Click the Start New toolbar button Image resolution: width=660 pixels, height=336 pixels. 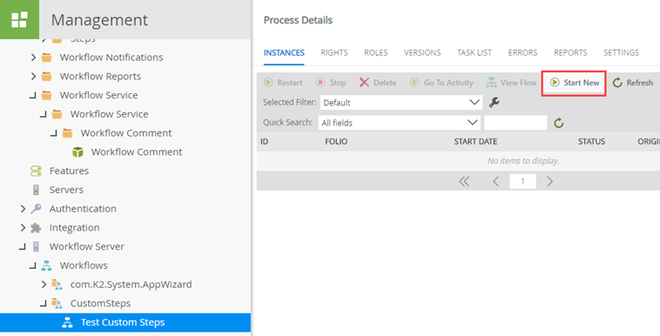point(575,83)
